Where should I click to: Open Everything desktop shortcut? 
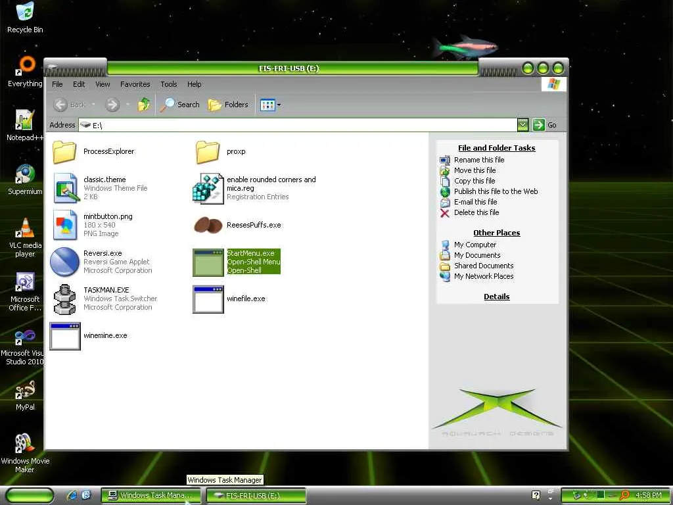pyautogui.click(x=25, y=71)
